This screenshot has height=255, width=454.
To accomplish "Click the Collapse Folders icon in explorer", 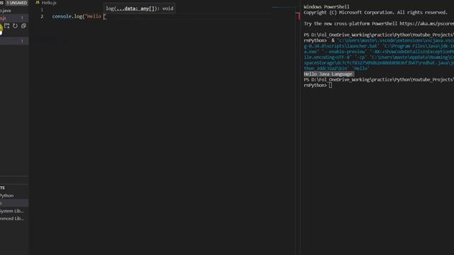I will point(23,25).
